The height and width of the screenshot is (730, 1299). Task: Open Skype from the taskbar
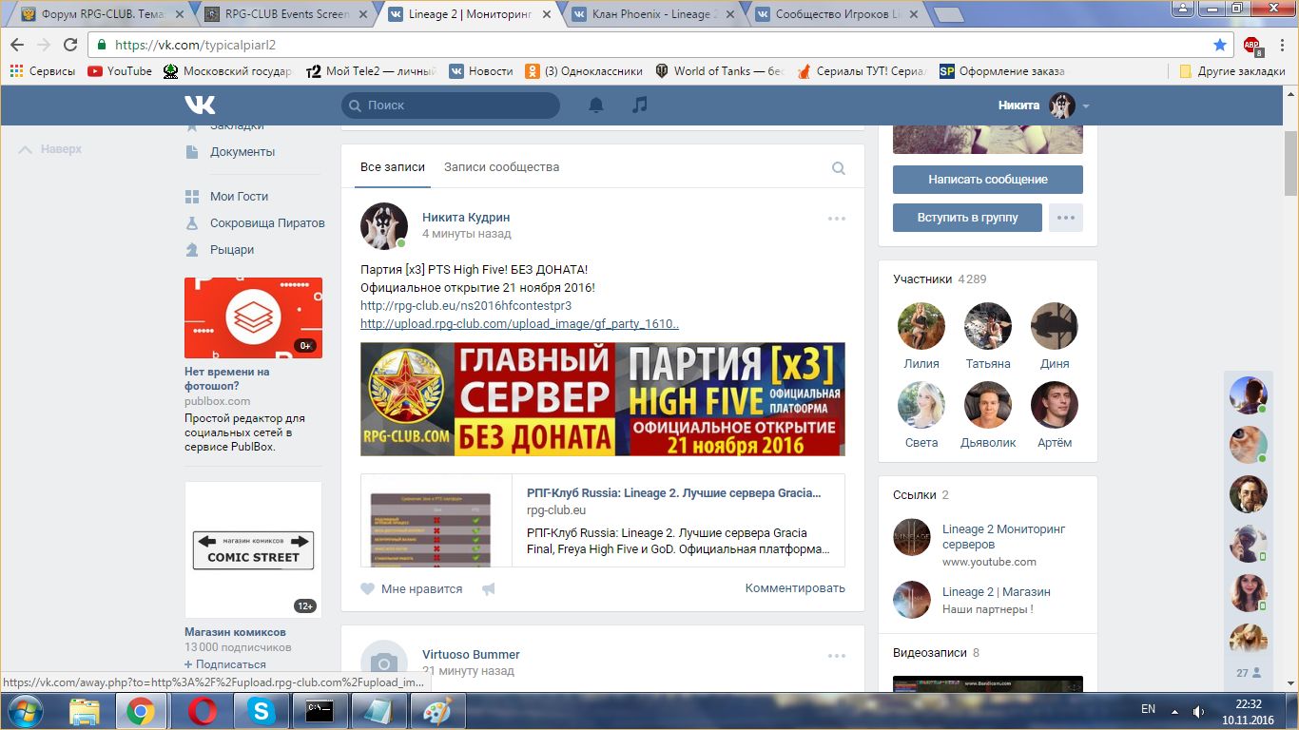click(260, 710)
